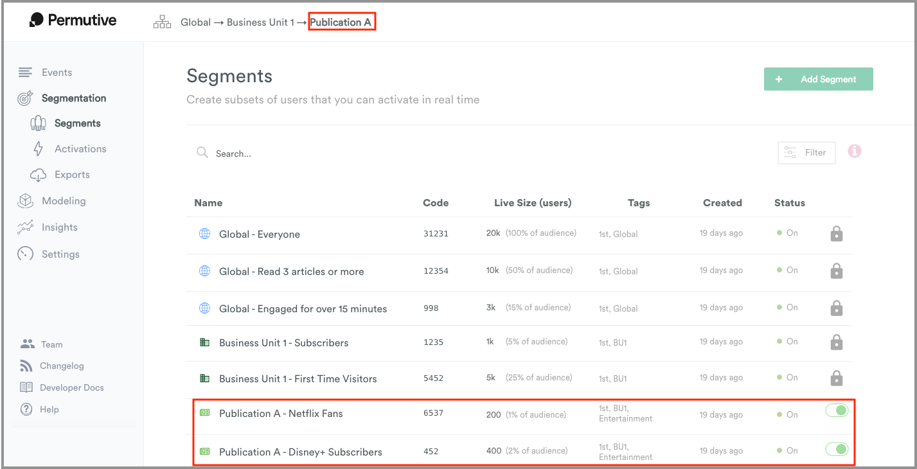Open the organization hierarchy icon in breadcrumb

point(162,22)
